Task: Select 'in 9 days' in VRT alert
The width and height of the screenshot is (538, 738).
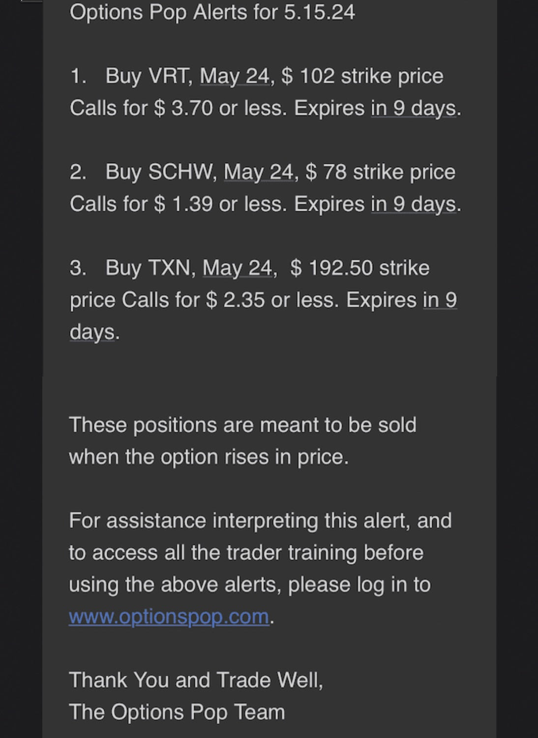Action: point(414,108)
